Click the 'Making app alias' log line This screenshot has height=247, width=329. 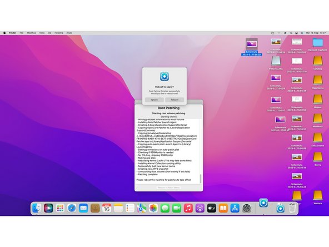click(146, 158)
